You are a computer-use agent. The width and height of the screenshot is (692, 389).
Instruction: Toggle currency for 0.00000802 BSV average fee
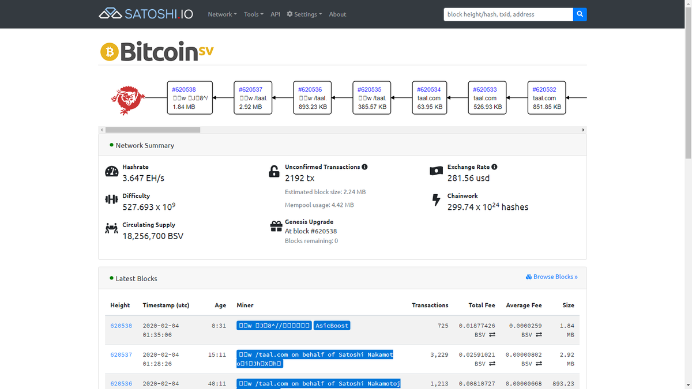click(539, 364)
